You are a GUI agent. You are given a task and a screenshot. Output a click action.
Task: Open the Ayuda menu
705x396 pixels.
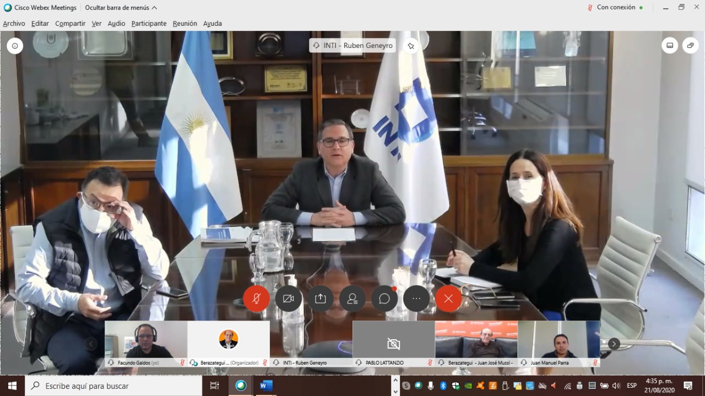(x=213, y=24)
